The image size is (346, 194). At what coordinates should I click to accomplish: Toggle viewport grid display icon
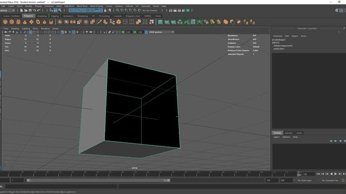coord(30,32)
